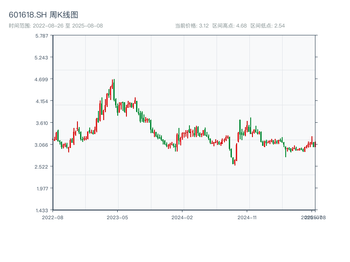The height and width of the screenshot is (262, 350).
Task: Click the 区间低点 2.54 label
Action: [x=267, y=26]
